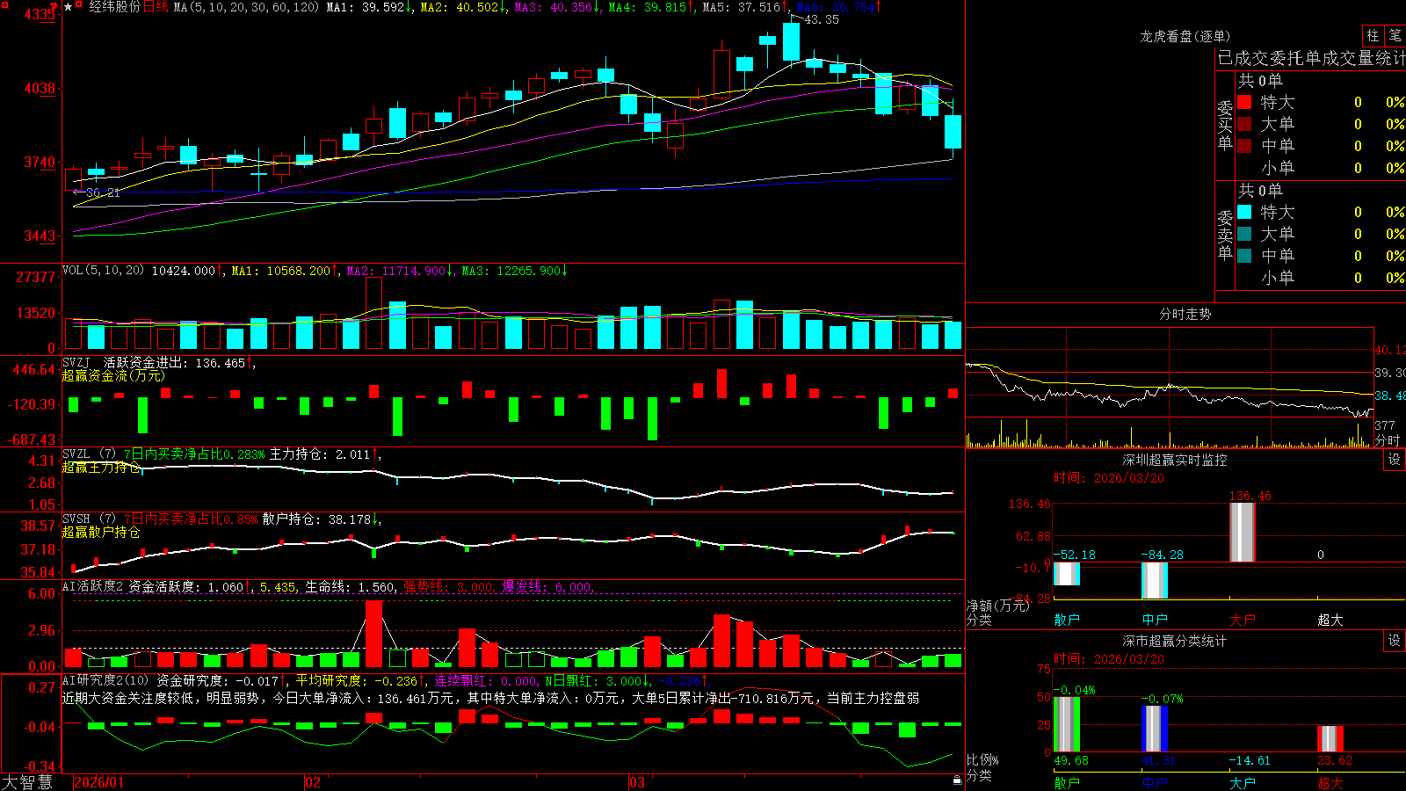This screenshot has width=1406, height=791.
Task: Click the 主力持仓: 2.011 value
Action: click(320, 454)
